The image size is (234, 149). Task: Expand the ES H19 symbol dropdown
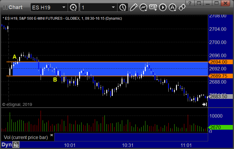64,7
